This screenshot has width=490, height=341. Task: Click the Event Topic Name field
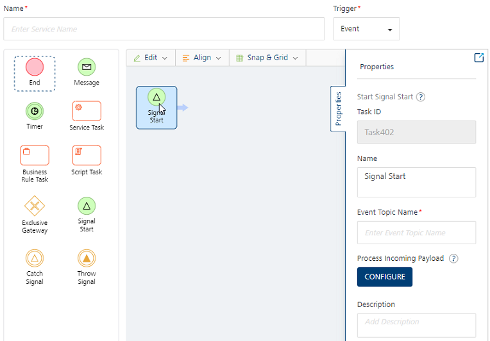coord(416,233)
